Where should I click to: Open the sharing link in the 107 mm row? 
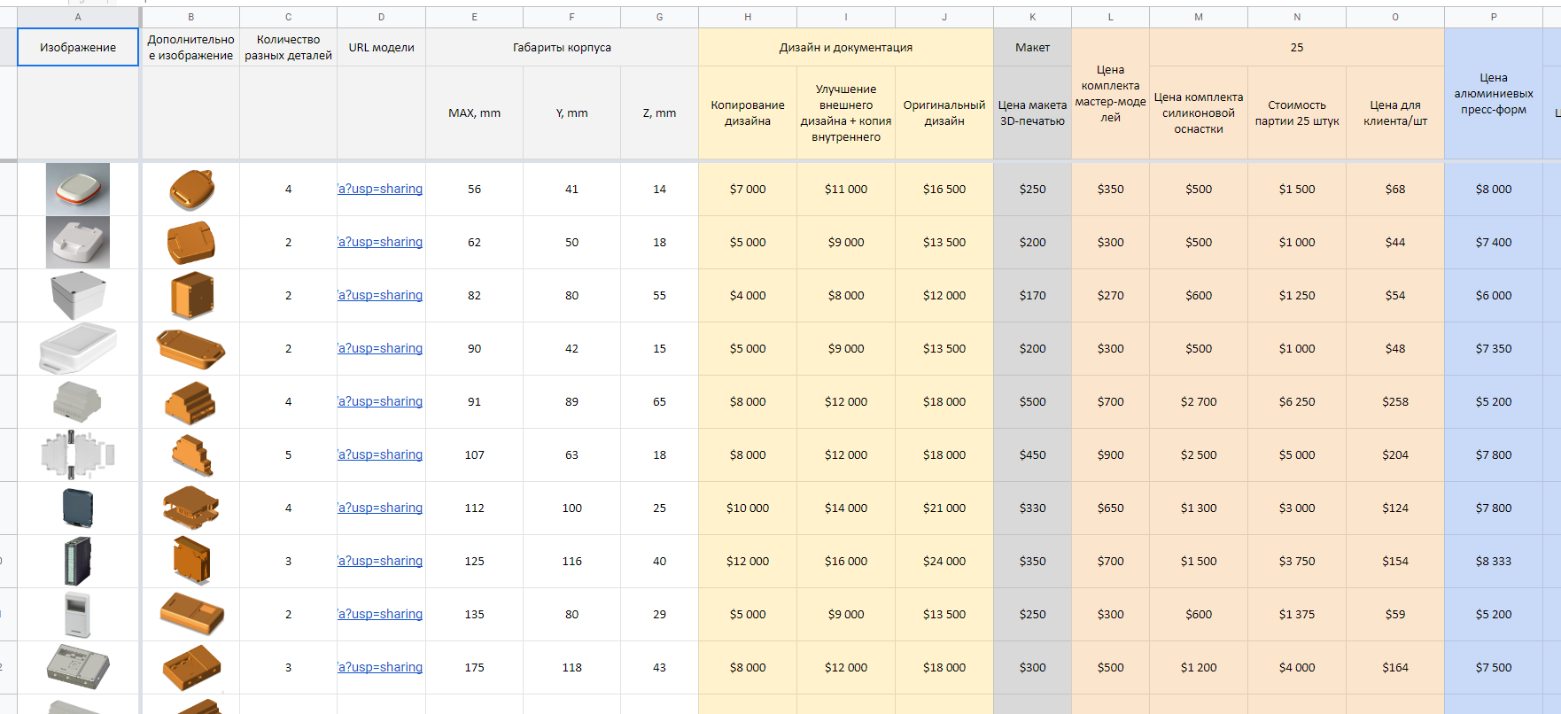(x=380, y=454)
